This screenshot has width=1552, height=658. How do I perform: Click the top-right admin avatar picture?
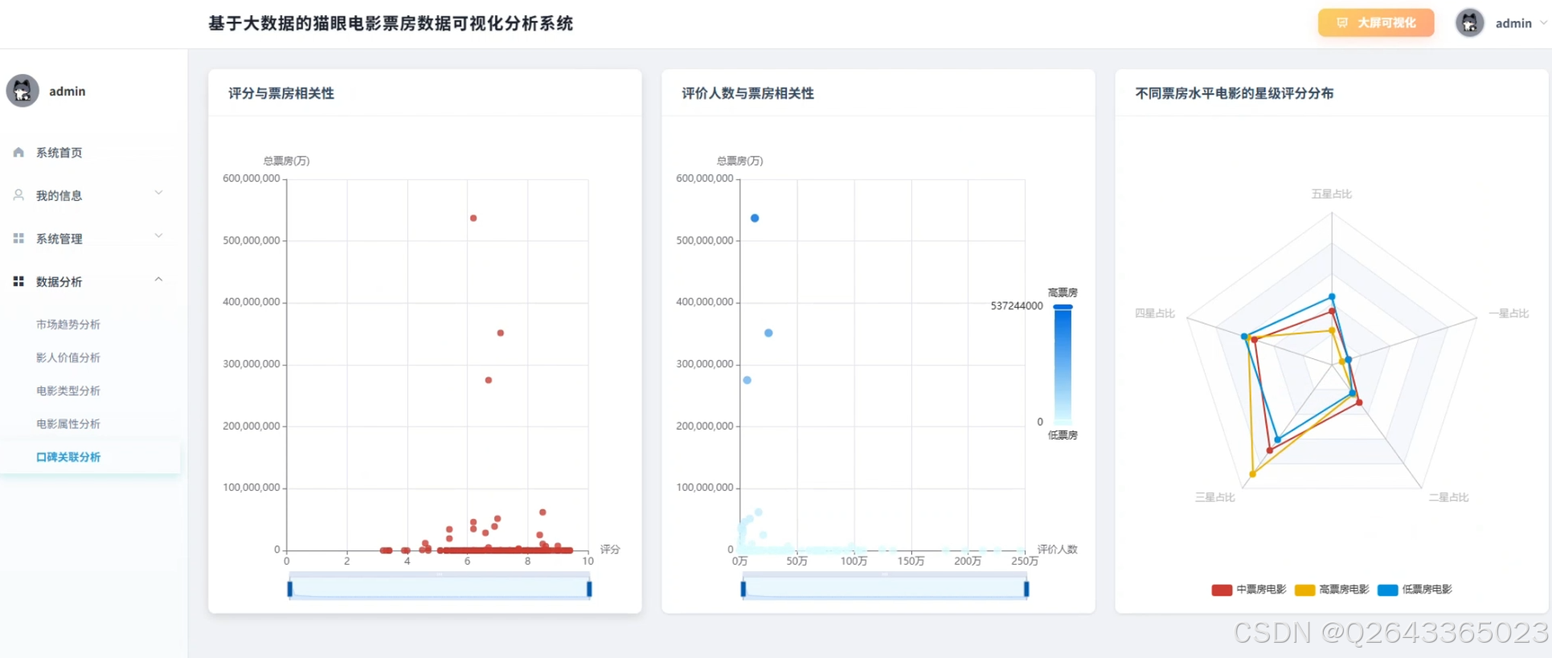pyautogui.click(x=1470, y=23)
